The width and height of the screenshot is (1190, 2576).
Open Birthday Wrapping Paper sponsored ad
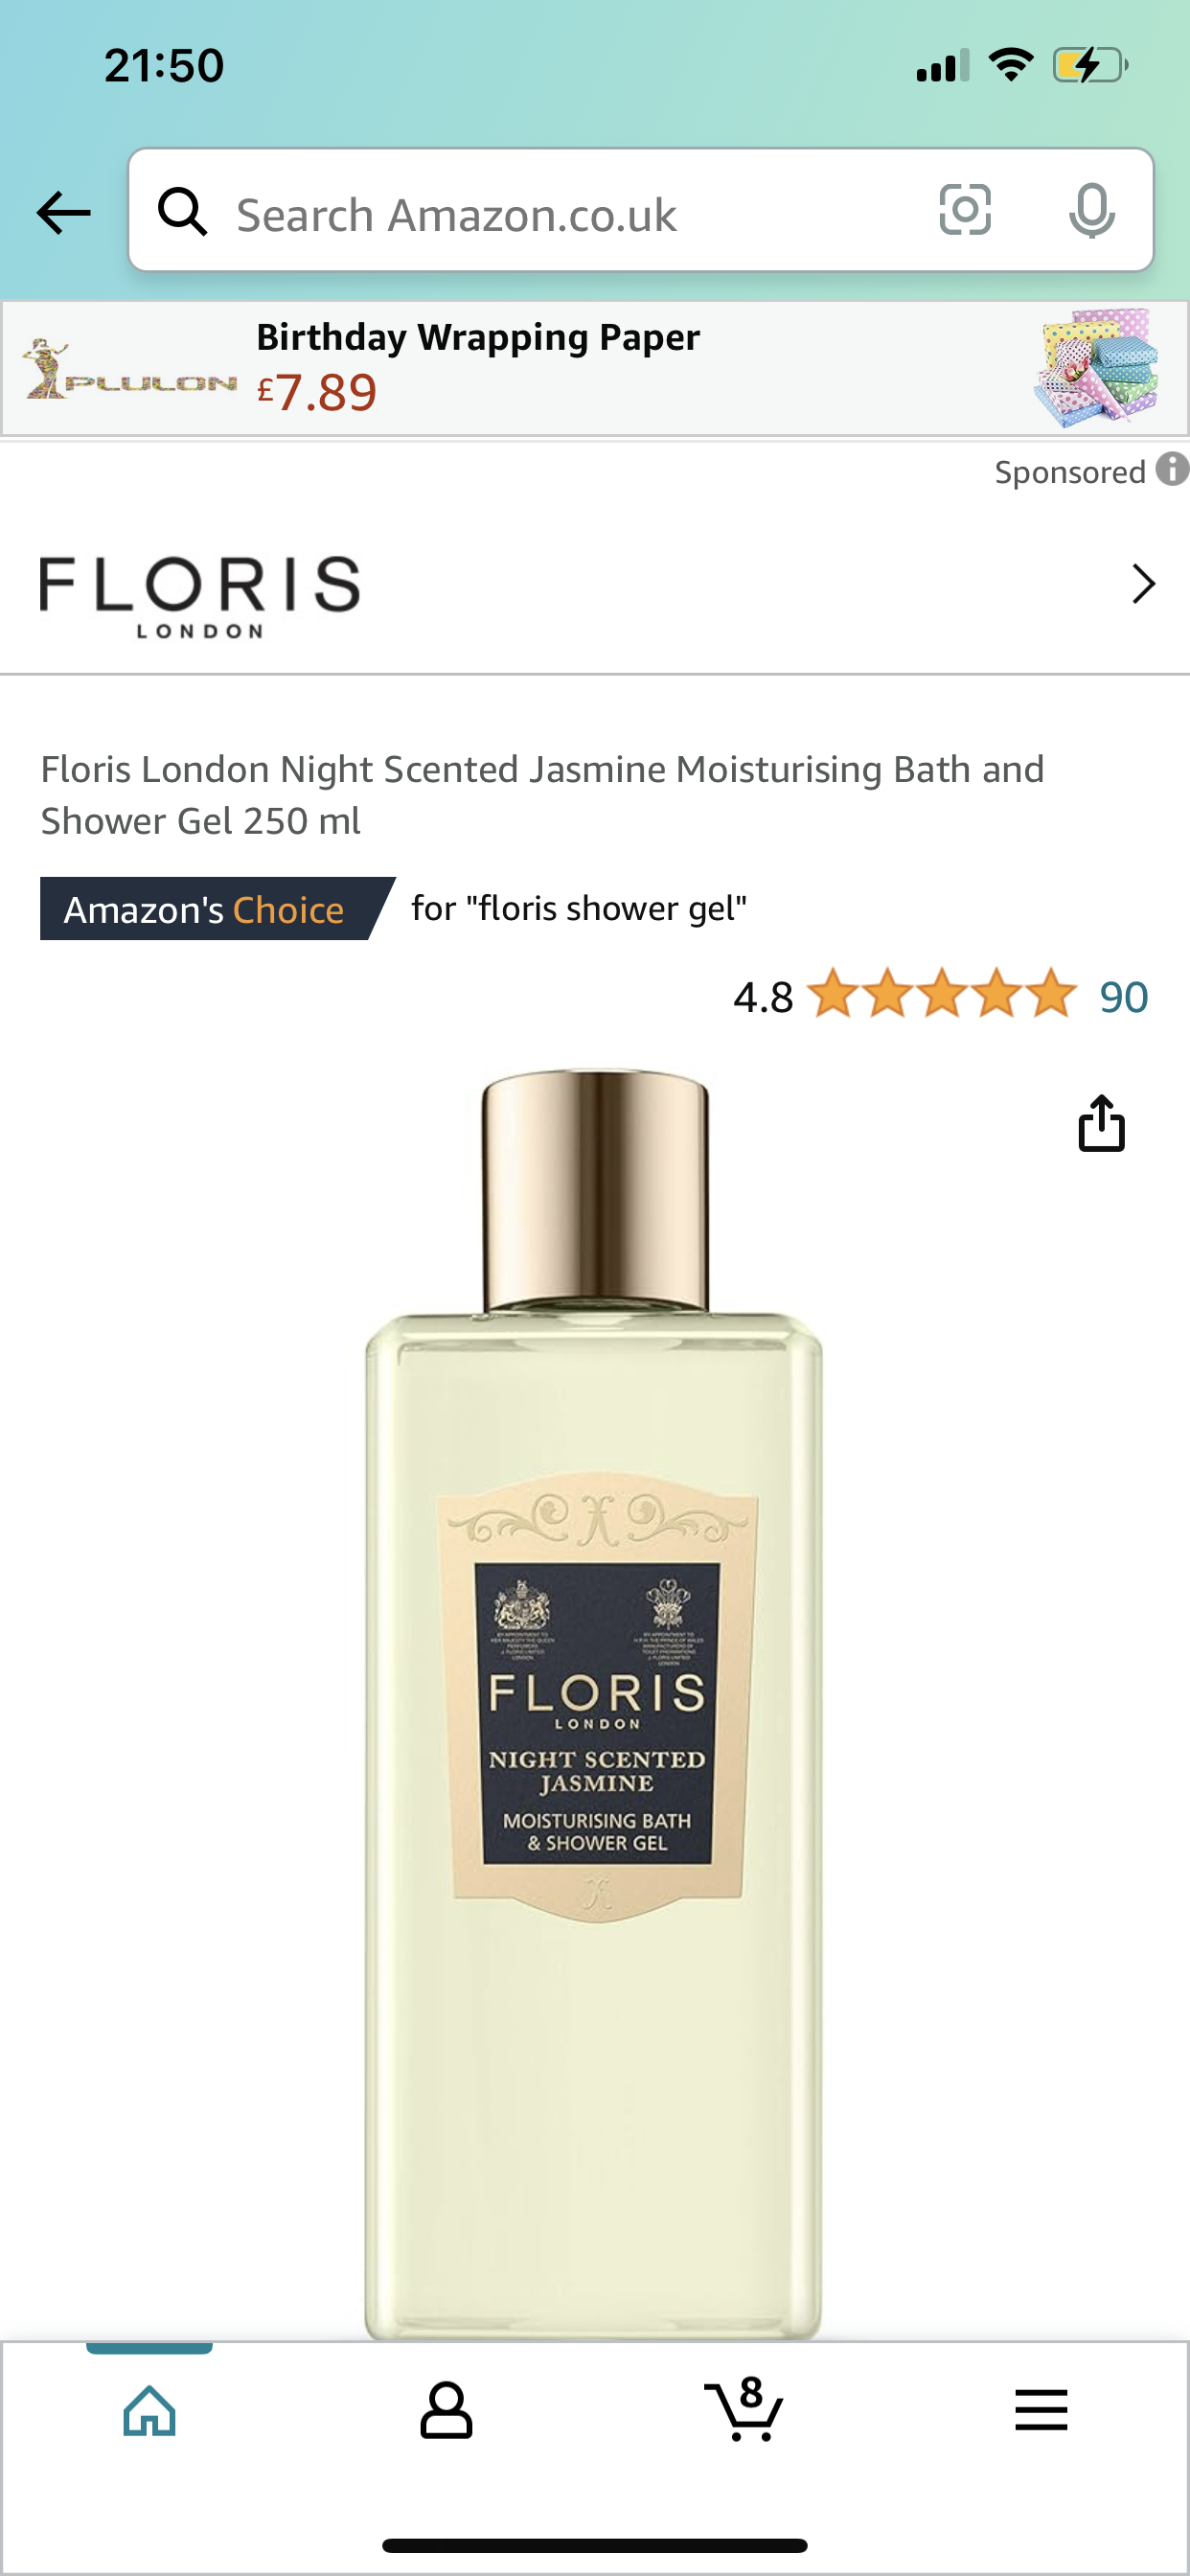pos(595,369)
